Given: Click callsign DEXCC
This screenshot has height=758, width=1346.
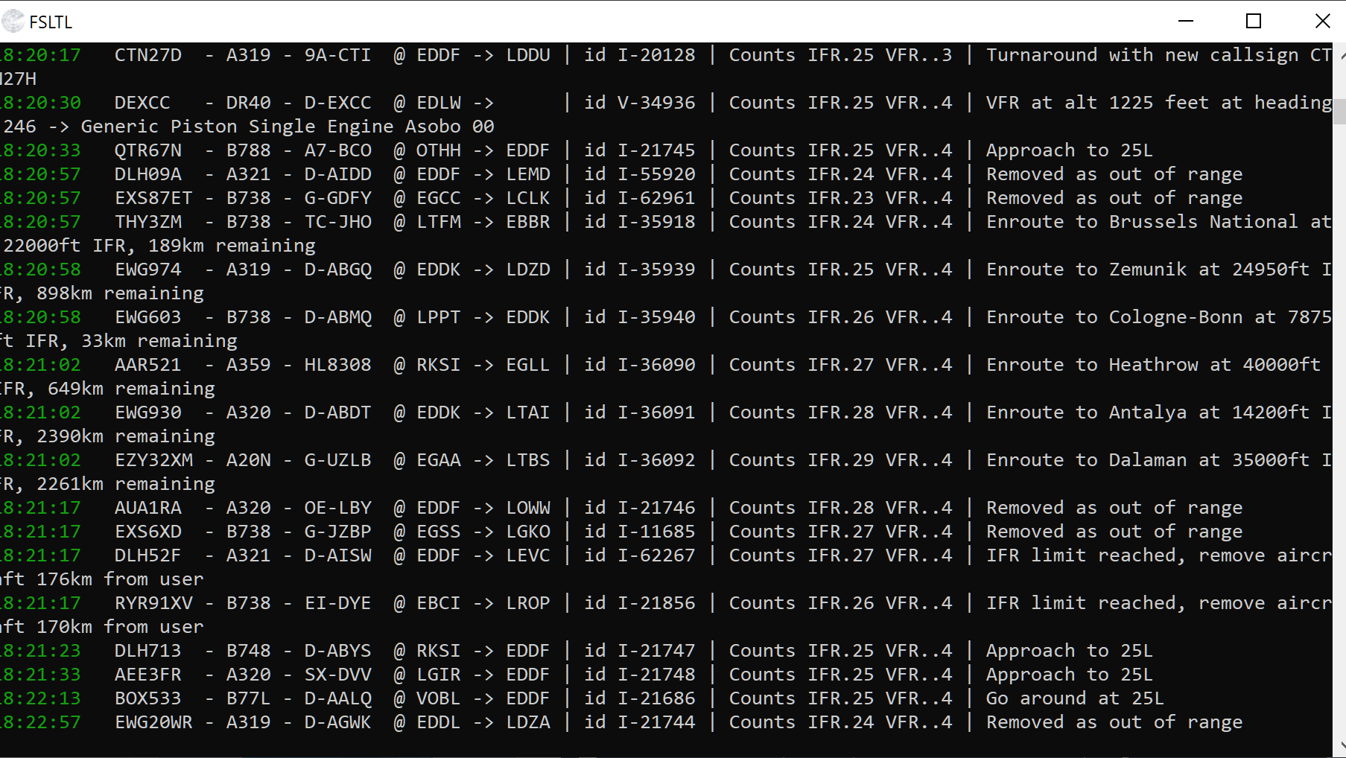Looking at the screenshot, I should click(142, 103).
